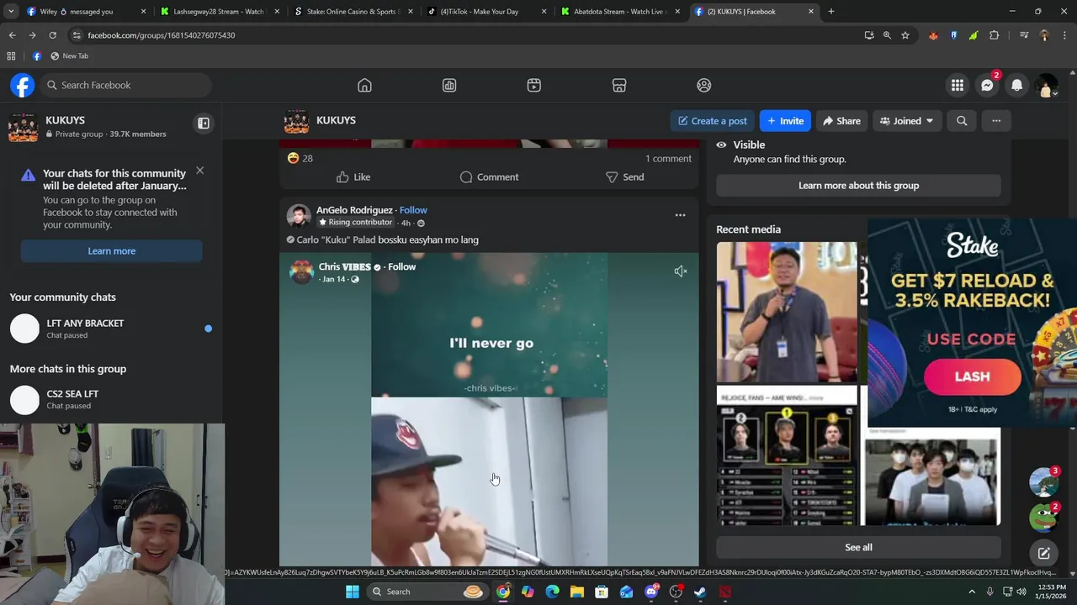Click Create a post button
Viewport: 1077px width, 605px height.
pos(713,121)
